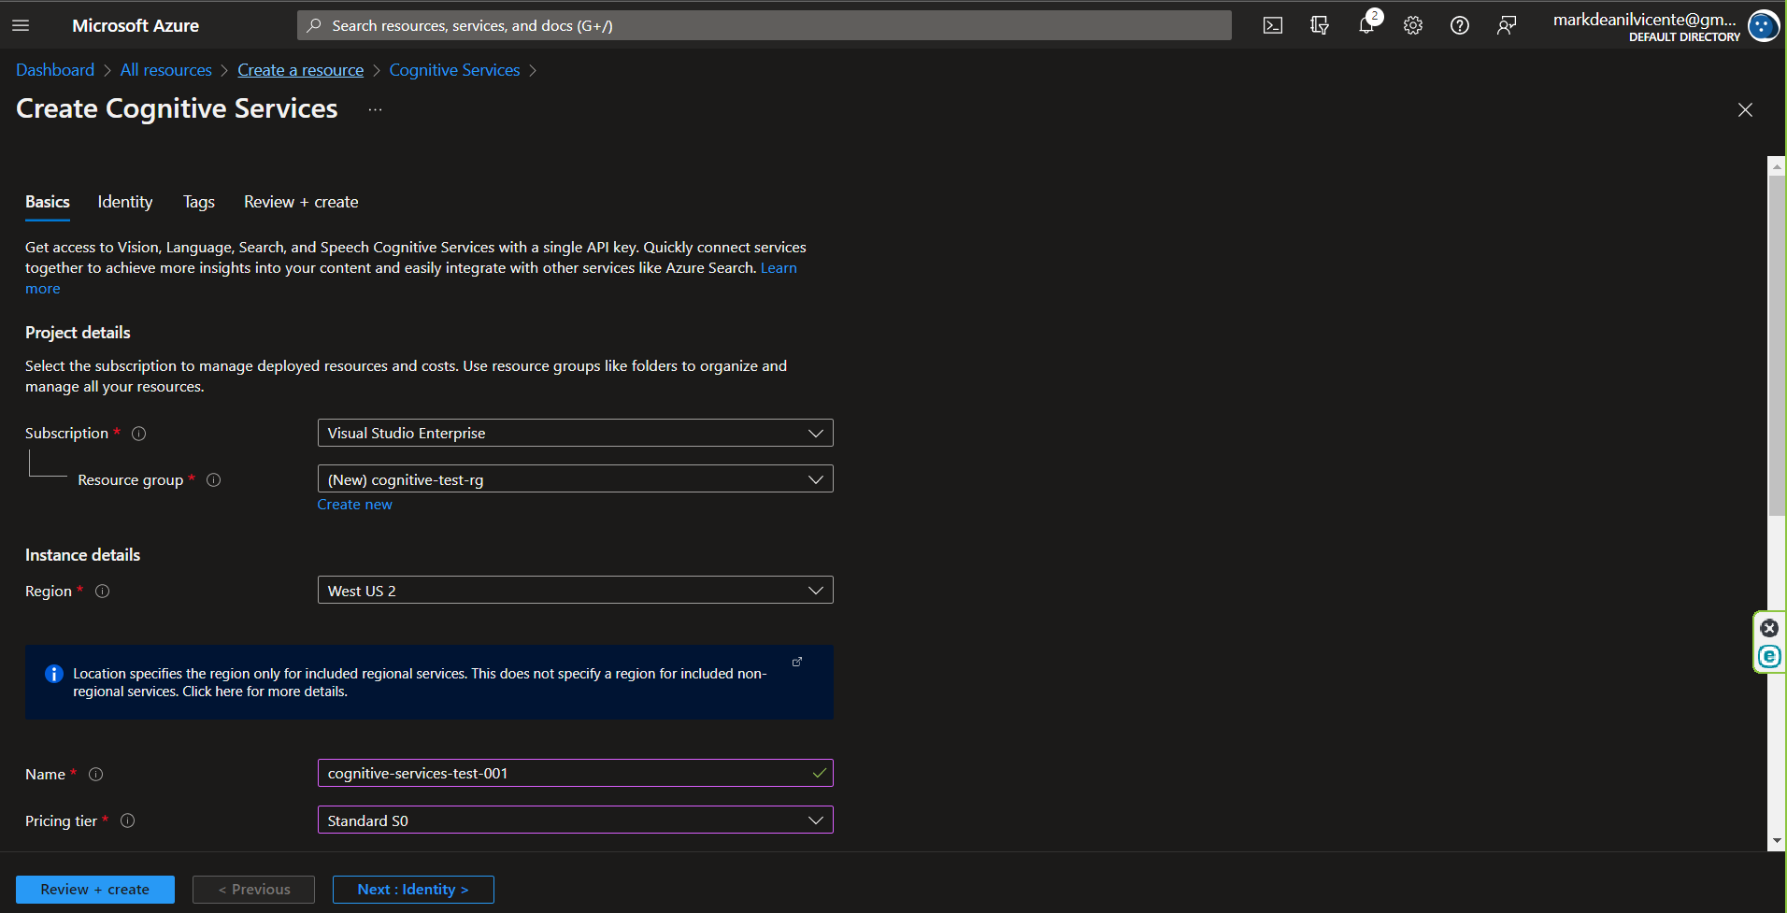Launch Cloud Shell from the top bar
This screenshot has height=913, width=1787.
(1272, 25)
